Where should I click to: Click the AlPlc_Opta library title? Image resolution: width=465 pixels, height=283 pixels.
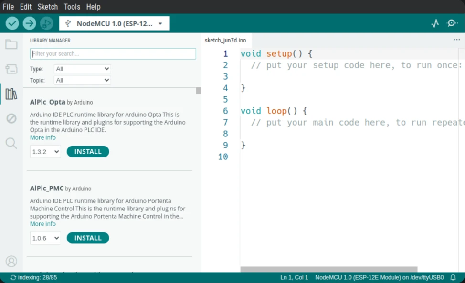point(47,102)
